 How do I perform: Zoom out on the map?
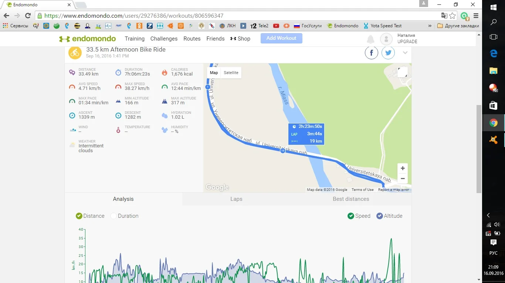coord(403,179)
